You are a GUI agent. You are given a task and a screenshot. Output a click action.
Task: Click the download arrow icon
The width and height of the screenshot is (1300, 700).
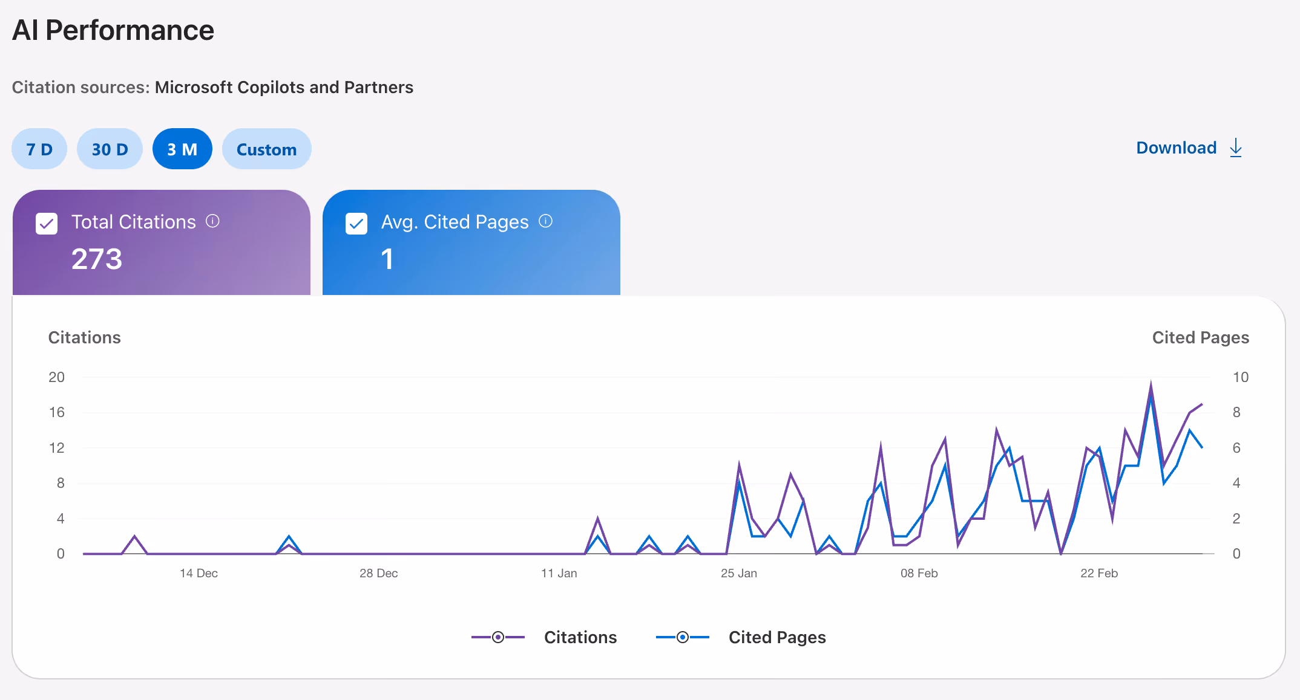(x=1236, y=148)
